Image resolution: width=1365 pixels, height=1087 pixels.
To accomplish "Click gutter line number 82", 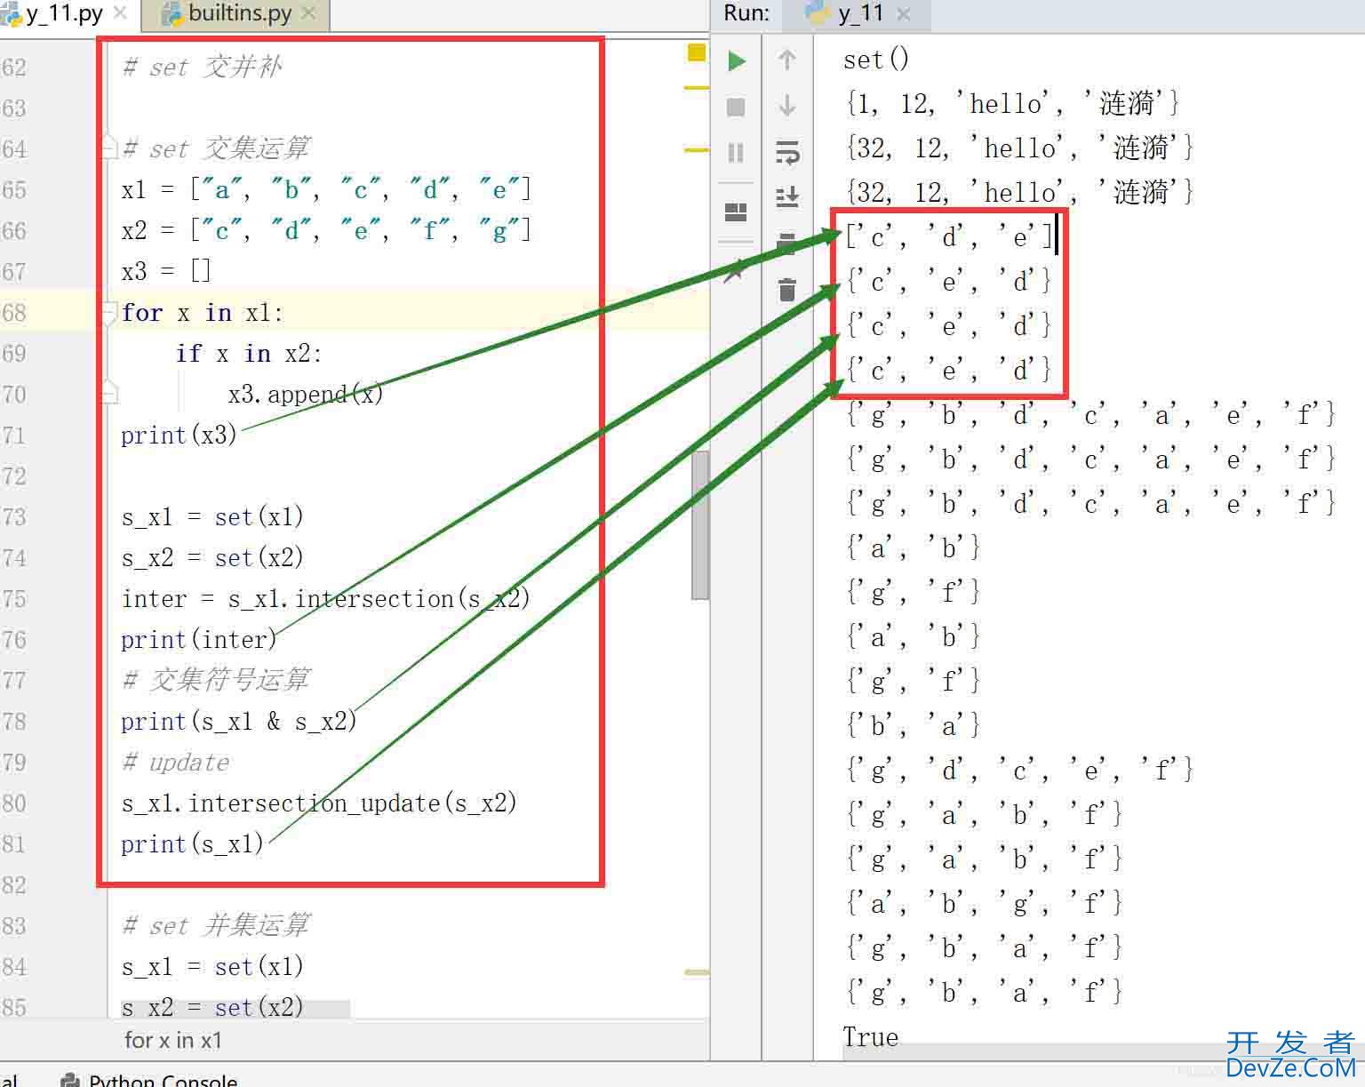I will [x=14, y=885].
